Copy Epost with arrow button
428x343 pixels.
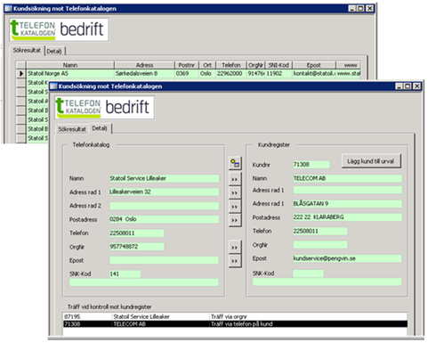click(x=235, y=261)
